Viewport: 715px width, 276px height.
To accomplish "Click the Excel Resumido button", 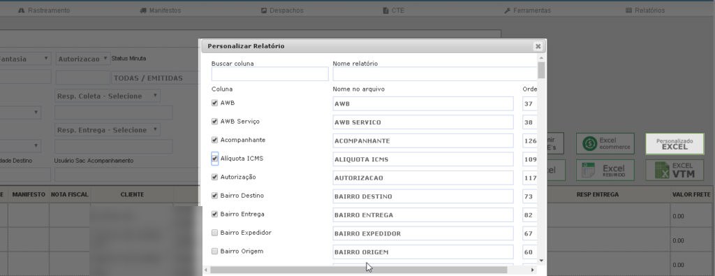I will point(605,170).
